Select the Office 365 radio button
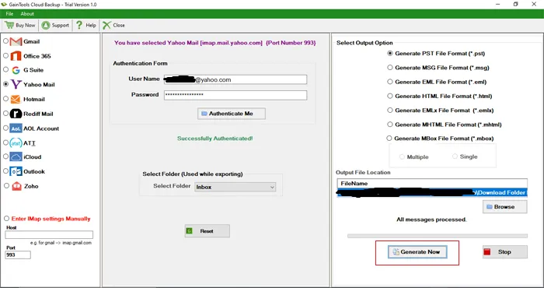Screen dimensions: 544x288 [x=5, y=55]
